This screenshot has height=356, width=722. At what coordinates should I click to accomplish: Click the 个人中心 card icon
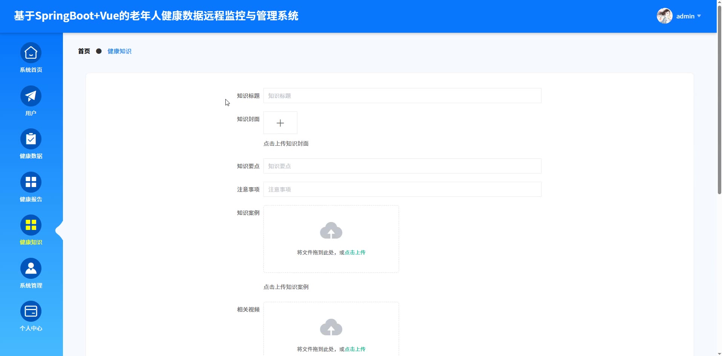[x=31, y=311]
